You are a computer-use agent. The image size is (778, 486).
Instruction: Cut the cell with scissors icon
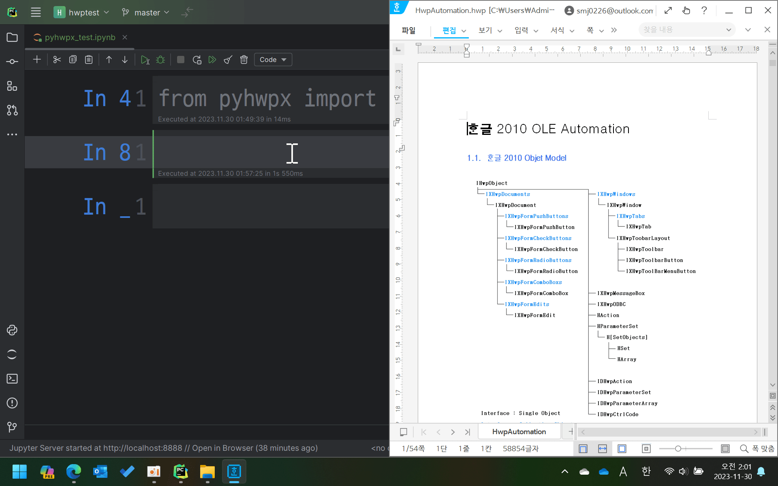57,60
